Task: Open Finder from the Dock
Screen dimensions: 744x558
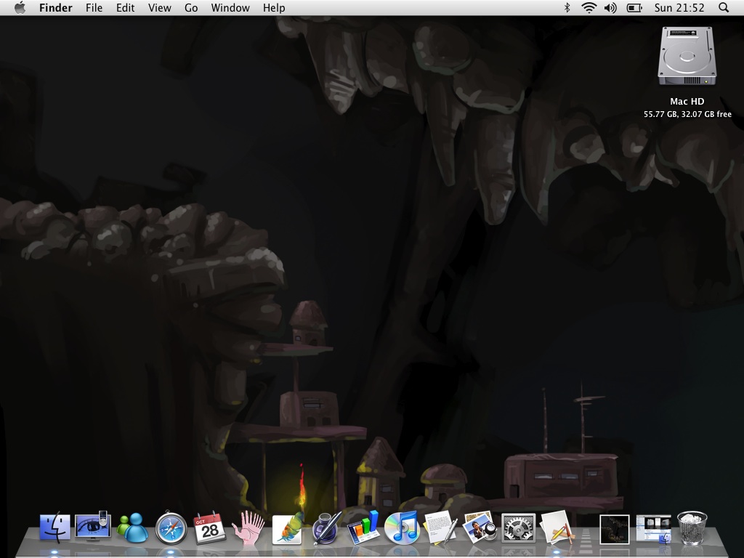Action: coord(55,527)
